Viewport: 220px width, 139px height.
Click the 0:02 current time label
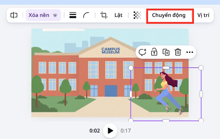pyautogui.click(x=95, y=131)
